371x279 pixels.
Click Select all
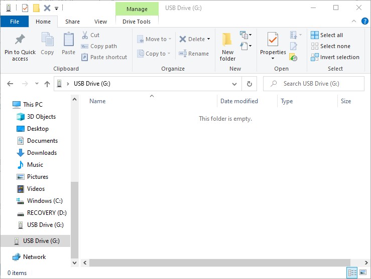pyautogui.click(x=326, y=35)
